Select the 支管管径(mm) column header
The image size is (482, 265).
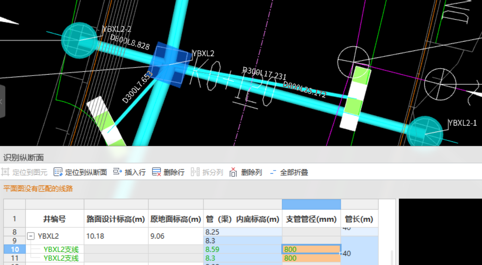(x=311, y=219)
